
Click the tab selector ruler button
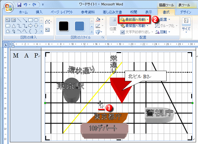(6, 45)
